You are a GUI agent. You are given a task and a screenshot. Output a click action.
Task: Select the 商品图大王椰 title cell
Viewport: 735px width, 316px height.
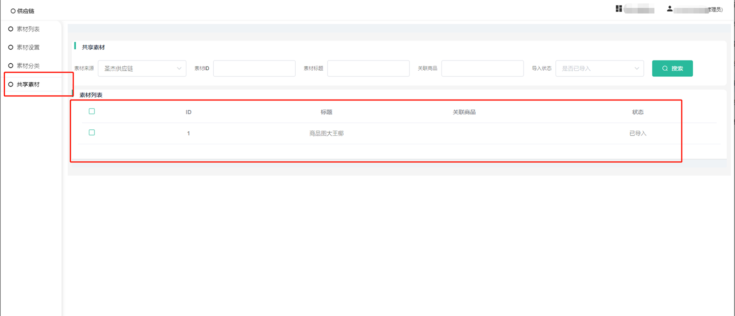point(326,134)
